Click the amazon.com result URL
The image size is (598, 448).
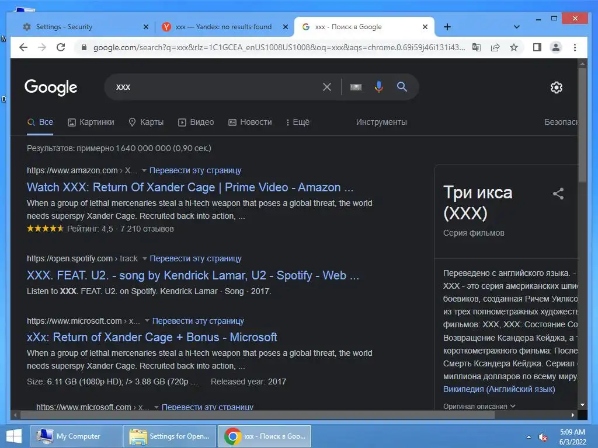[82, 170]
